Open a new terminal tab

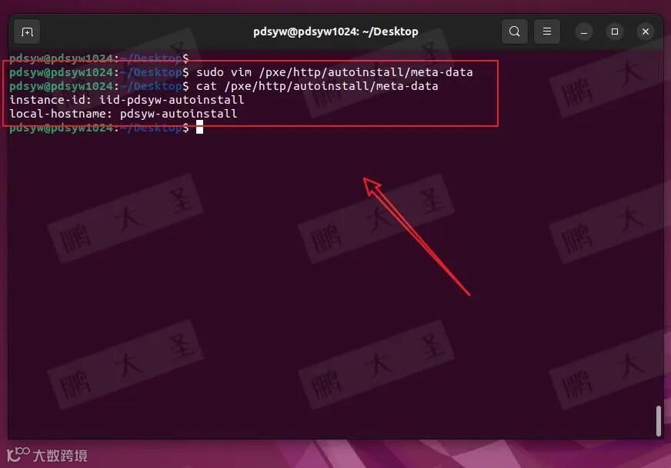coord(27,32)
